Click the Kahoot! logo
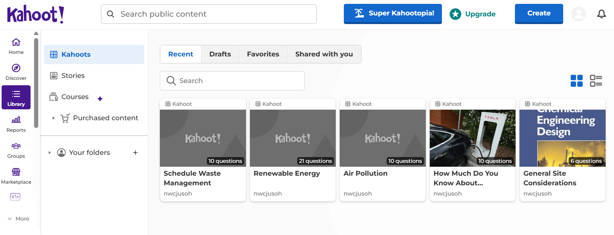Image resolution: width=614 pixels, height=235 pixels. [x=36, y=14]
